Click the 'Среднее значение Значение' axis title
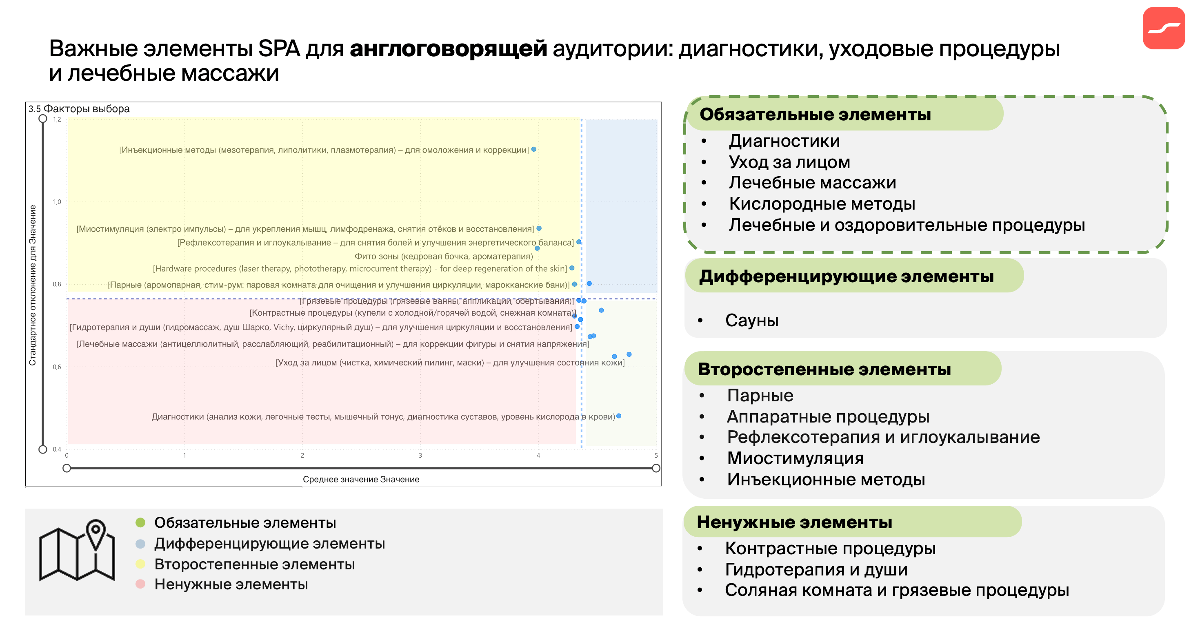The width and height of the screenshot is (1200, 624). (361, 479)
